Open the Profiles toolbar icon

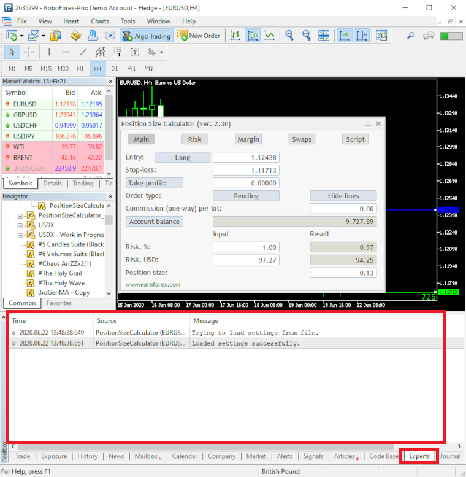33,36
